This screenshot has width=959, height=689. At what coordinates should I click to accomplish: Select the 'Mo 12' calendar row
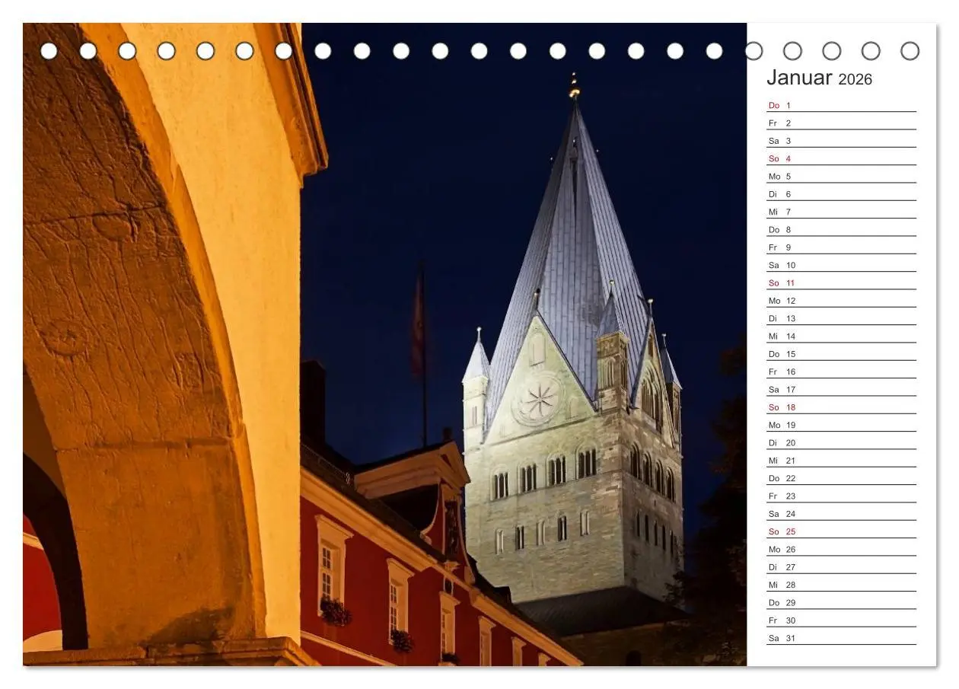(x=841, y=301)
